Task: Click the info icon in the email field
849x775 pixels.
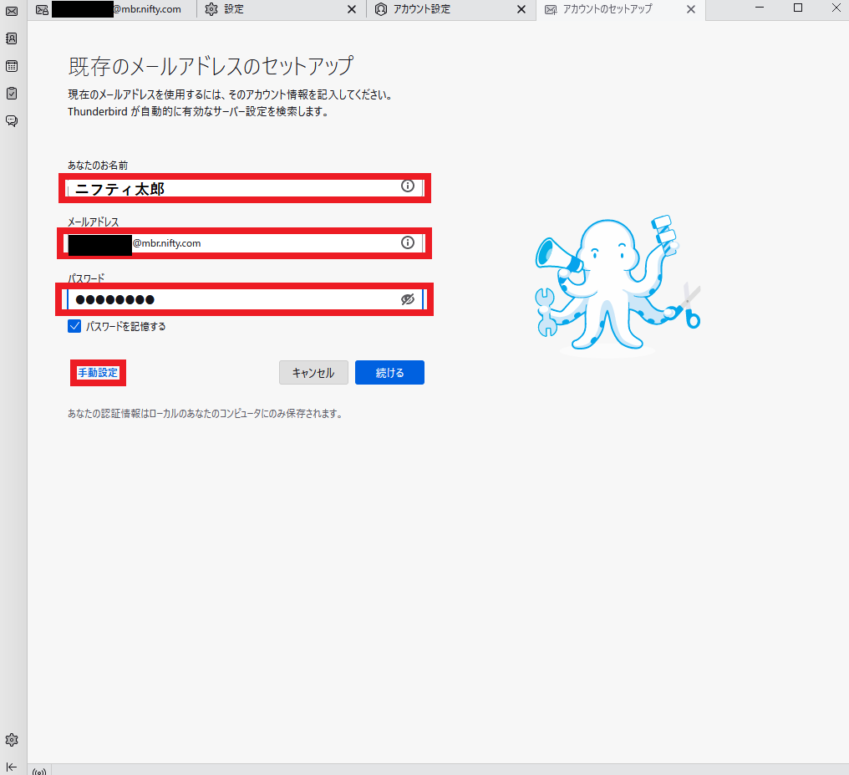Action: tap(408, 242)
